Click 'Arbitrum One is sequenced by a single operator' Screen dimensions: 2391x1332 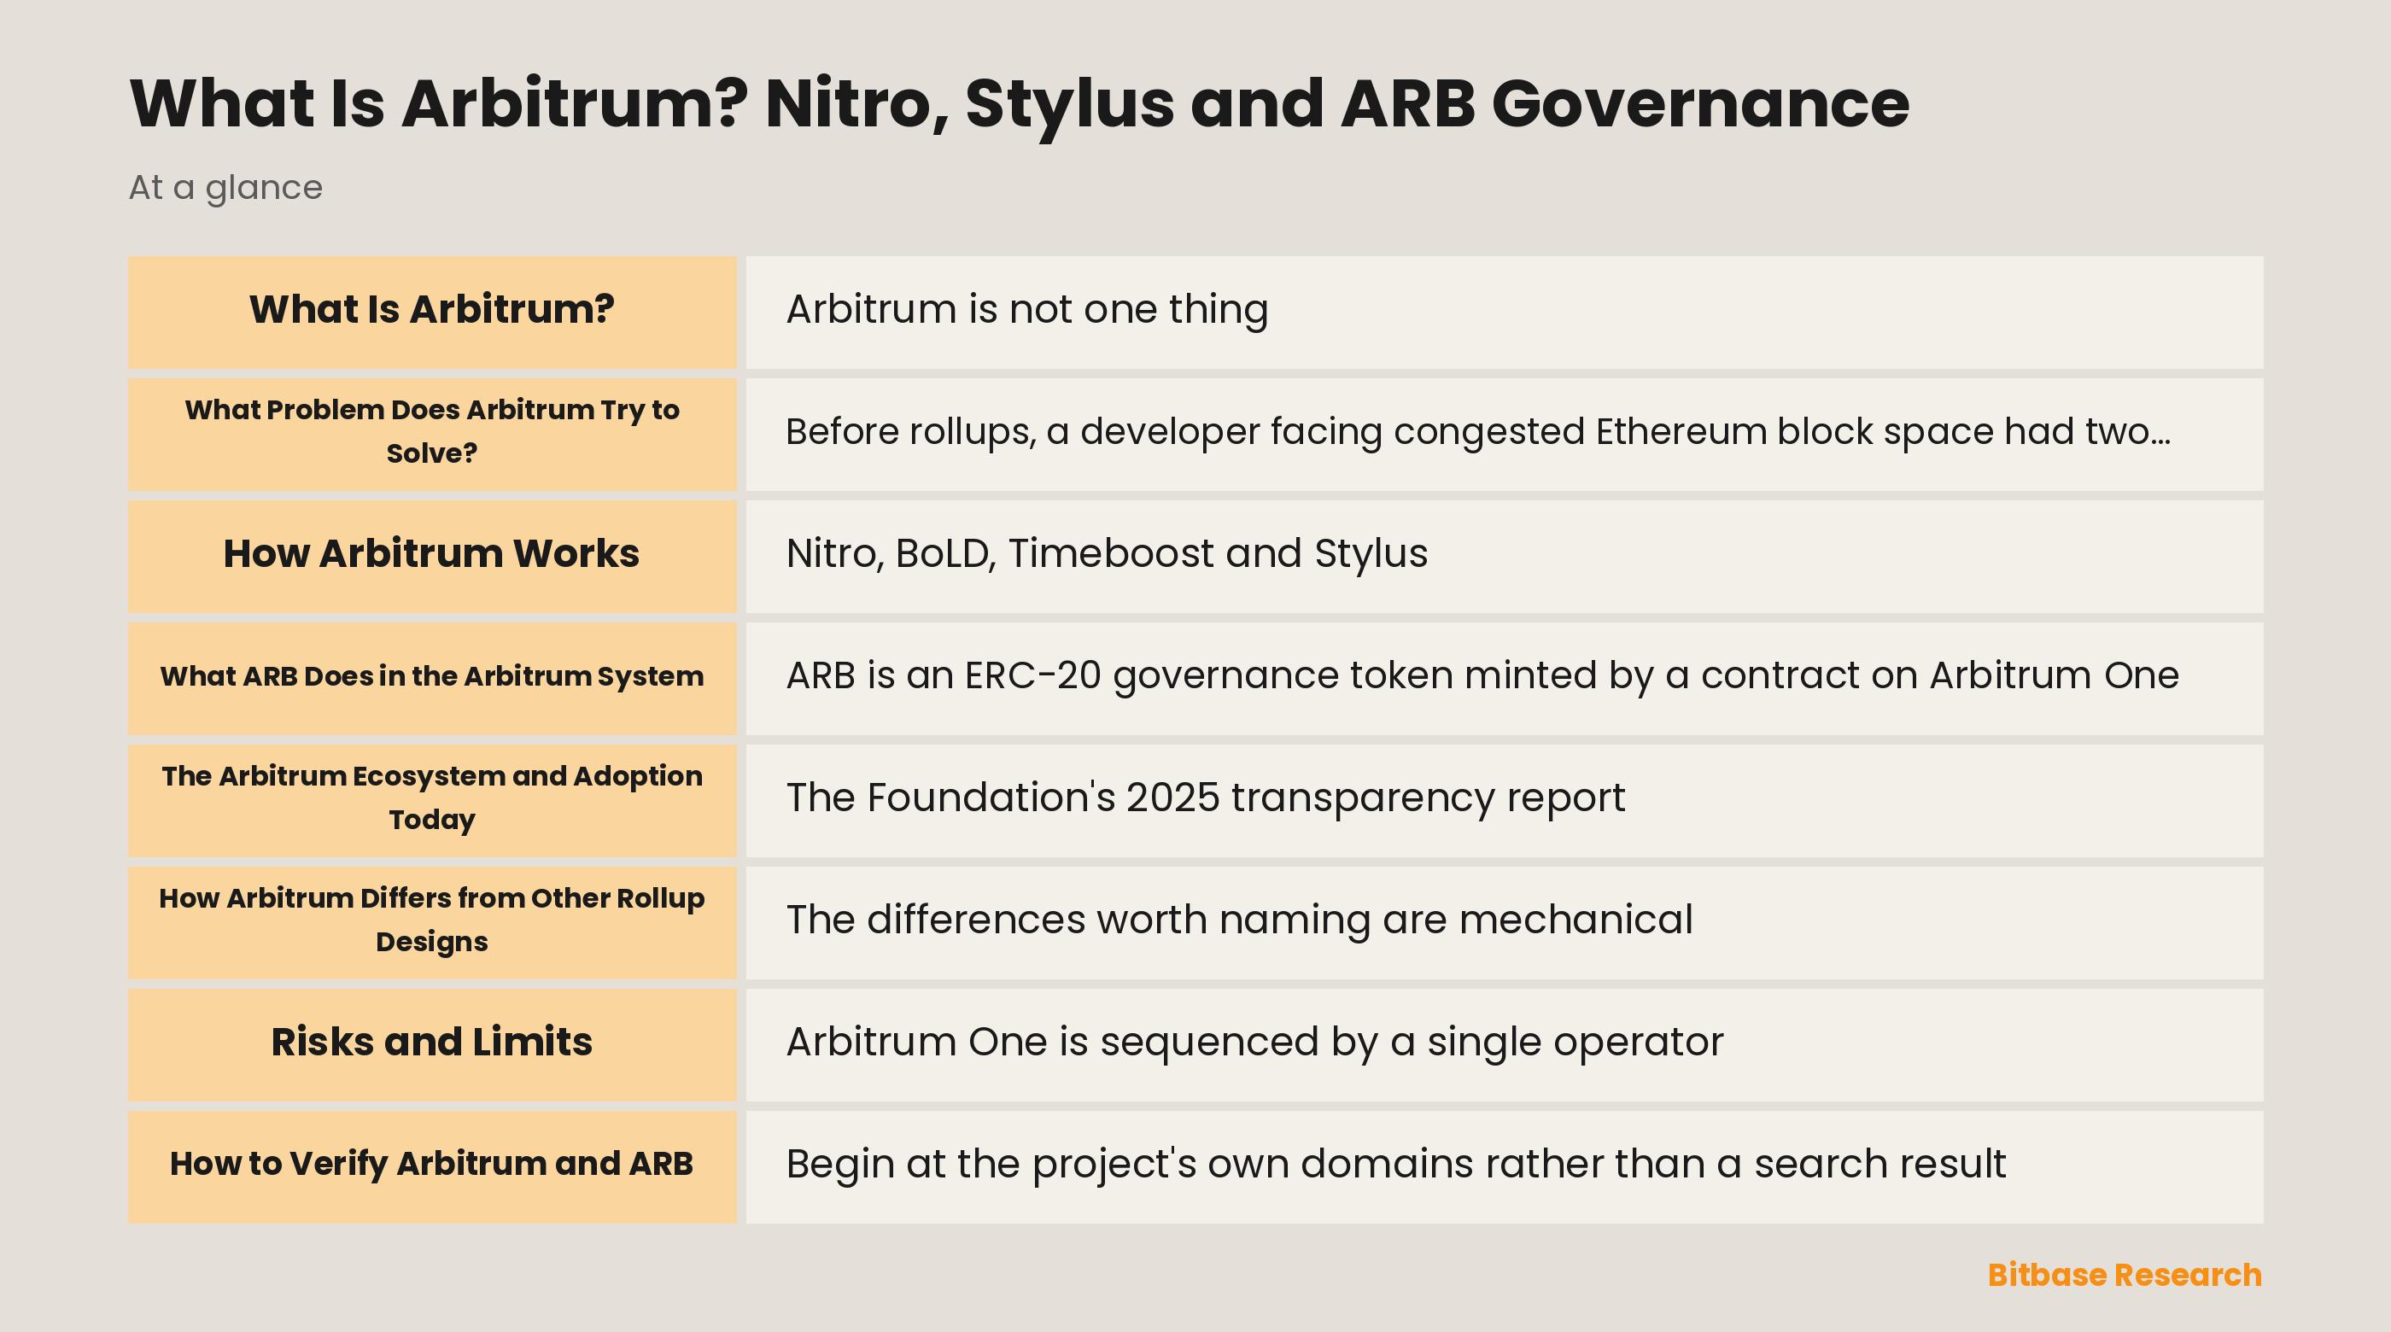(x=1254, y=1043)
